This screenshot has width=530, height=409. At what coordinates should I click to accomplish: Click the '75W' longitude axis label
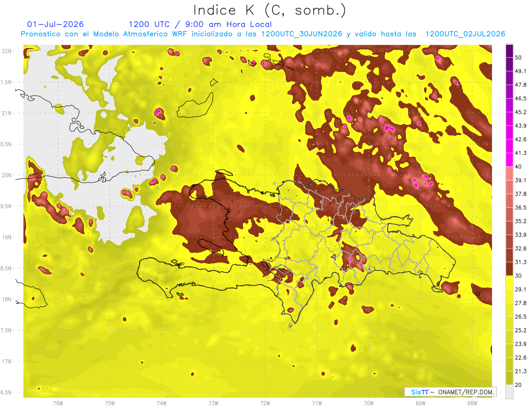coord(110,403)
